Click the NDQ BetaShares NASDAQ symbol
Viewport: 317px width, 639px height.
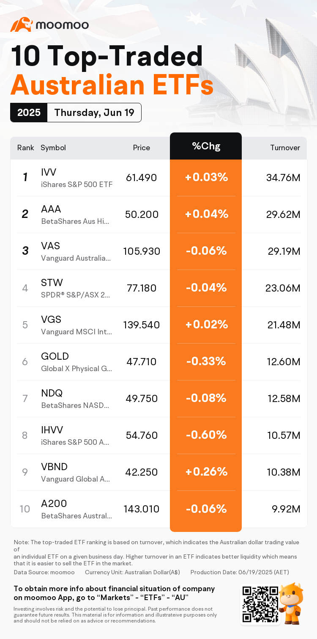[75, 399]
